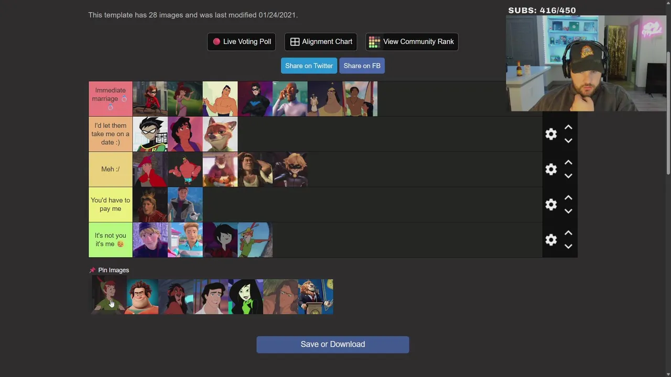Screen dimensions: 671x377
Task: Pick the Megara image in the marriage tier
Action: (x=185, y=99)
